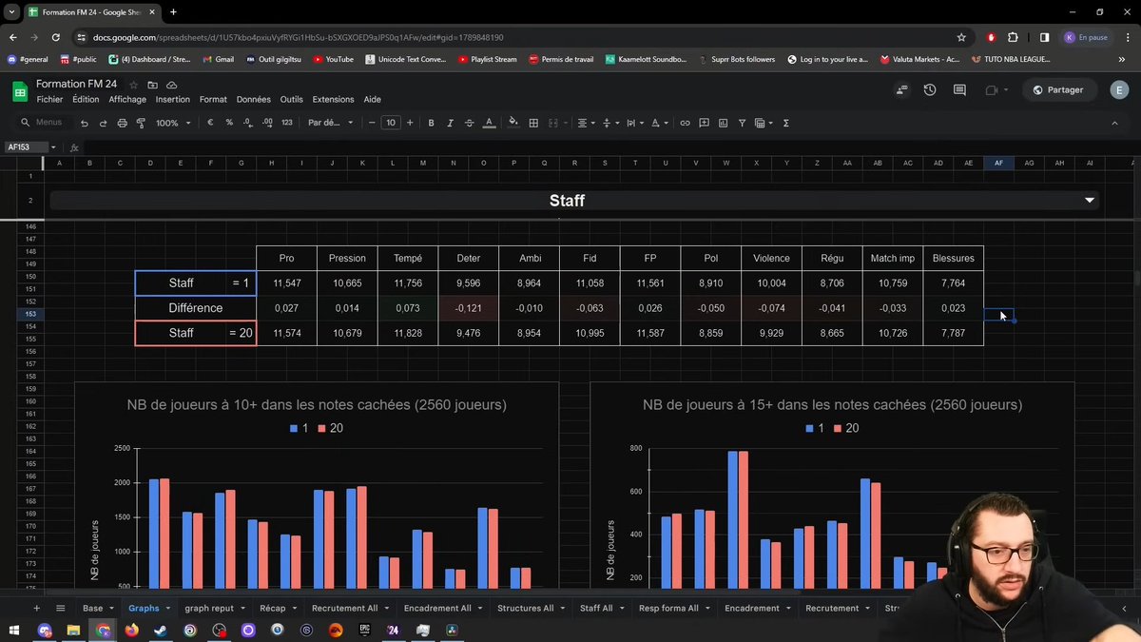Screen dimensions: 1141x642
Task: Open the Gmail bookmark
Action: [218, 59]
